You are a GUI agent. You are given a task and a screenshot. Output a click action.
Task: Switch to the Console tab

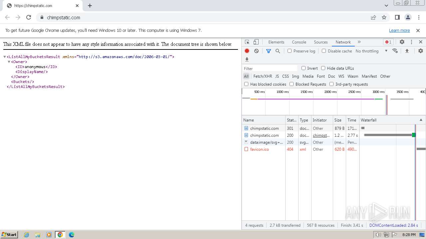[x=299, y=42]
